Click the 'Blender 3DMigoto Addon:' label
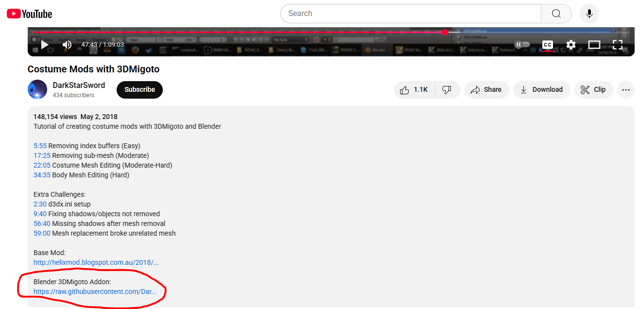The image size is (640, 309). tap(72, 282)
